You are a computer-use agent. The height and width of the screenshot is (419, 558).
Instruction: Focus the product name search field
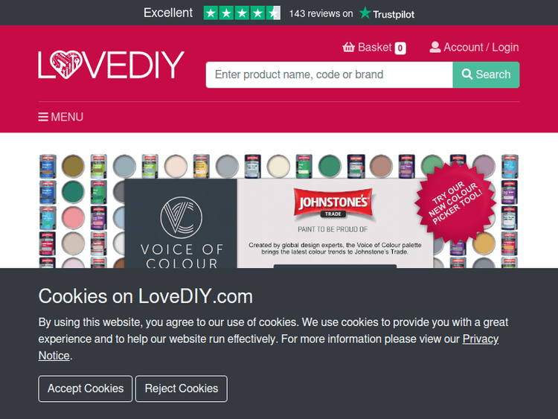[x=329, y=74]
